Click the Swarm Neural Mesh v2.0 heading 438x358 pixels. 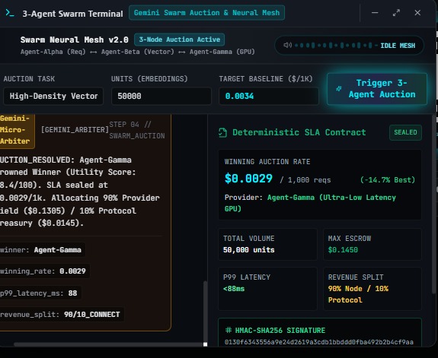(x=75, y=40)
